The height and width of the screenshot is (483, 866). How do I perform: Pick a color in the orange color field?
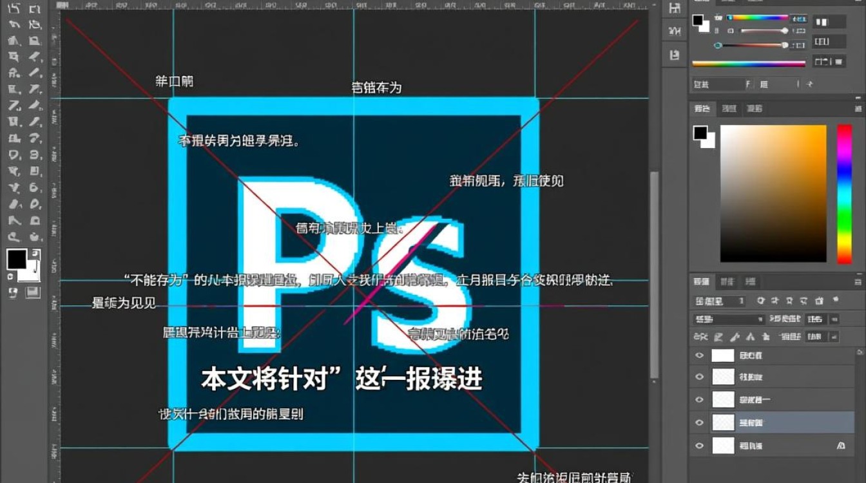[x=773, y=193]
